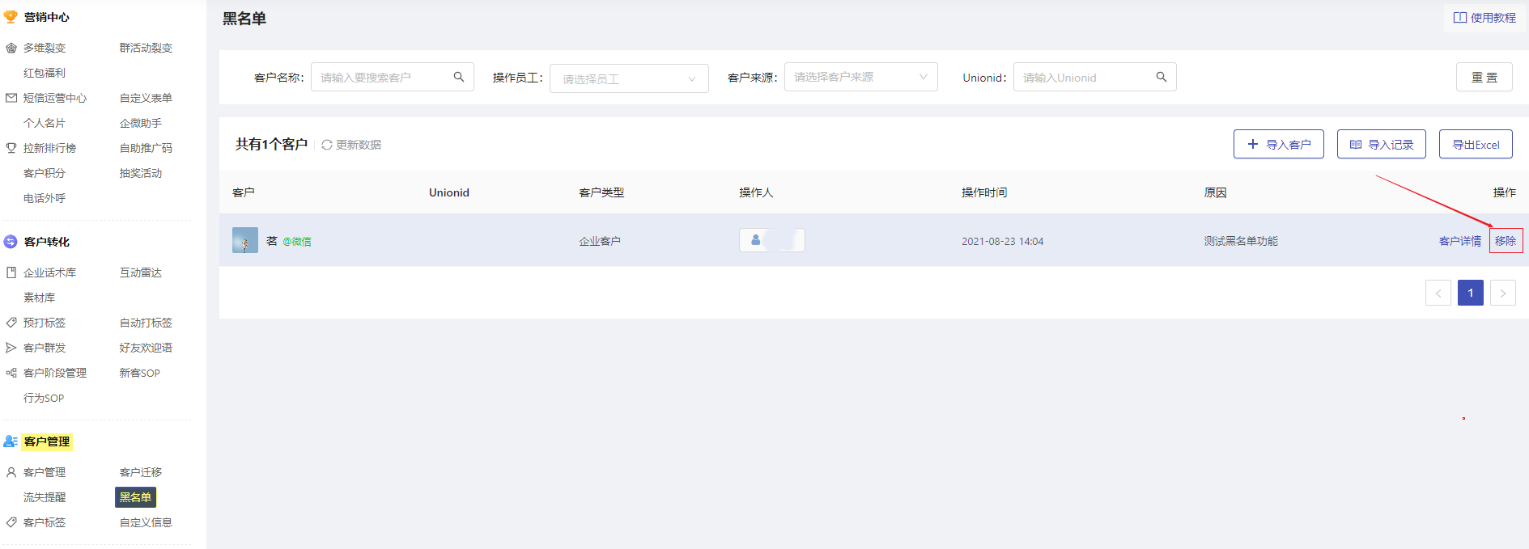Go to previous page arrow
The width and height of the screenshot is (1529, 549).
1438,293
